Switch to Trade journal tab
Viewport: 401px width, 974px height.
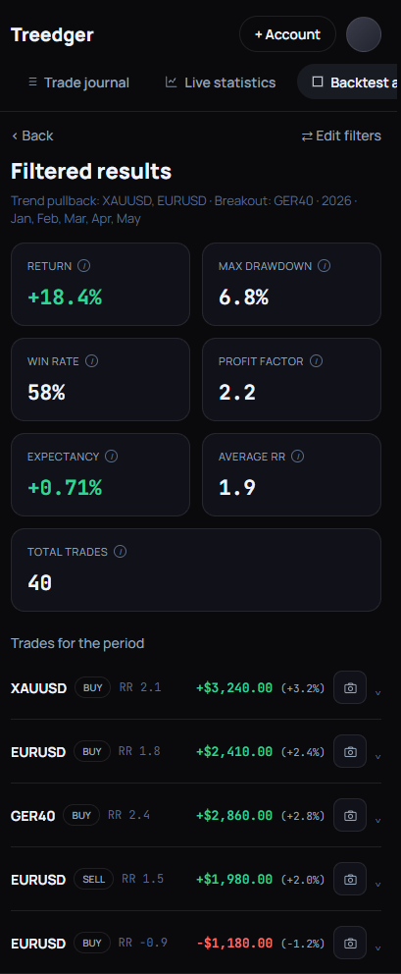click(x=78, y=82)
